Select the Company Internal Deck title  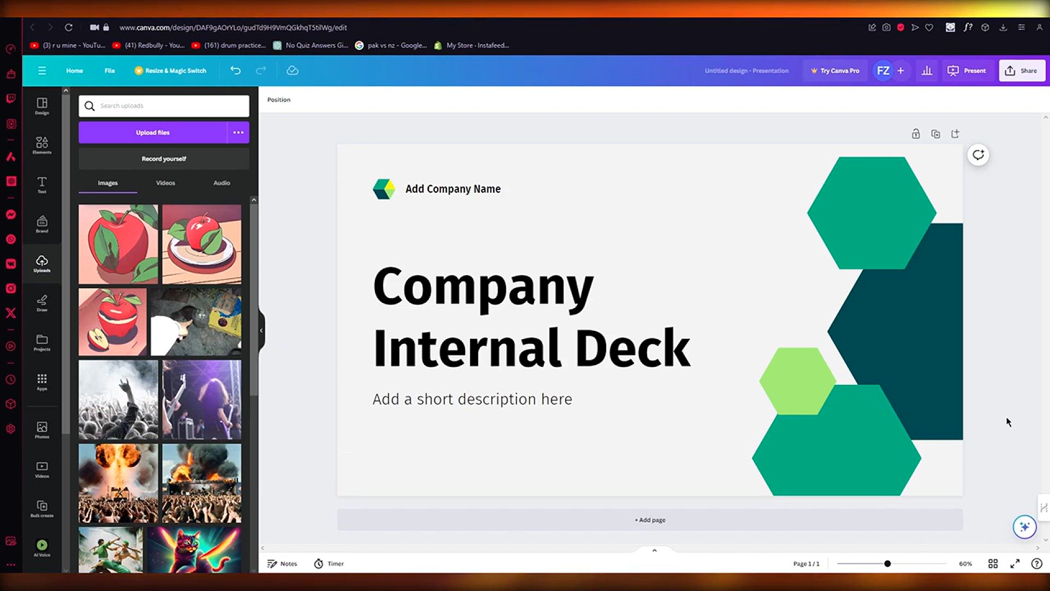532,317
